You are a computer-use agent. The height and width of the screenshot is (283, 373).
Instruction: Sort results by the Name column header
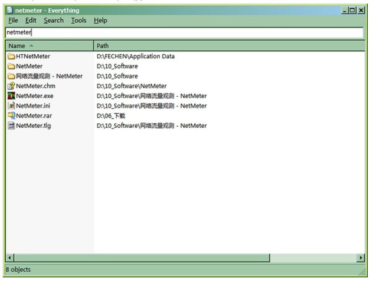tap(49, 46)
